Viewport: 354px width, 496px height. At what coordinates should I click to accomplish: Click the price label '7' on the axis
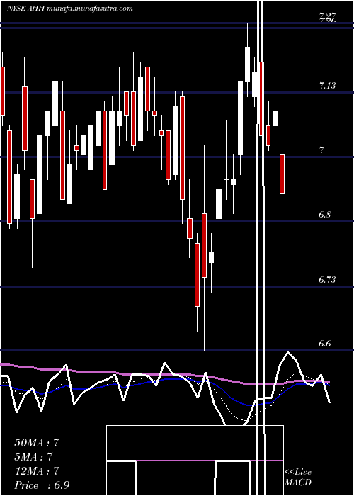pyautogui.click(x=321, y=150)
